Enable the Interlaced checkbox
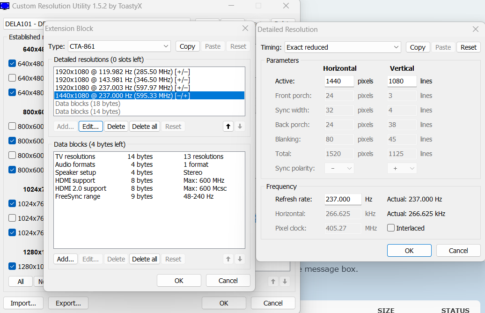 [x=391, y=228]
